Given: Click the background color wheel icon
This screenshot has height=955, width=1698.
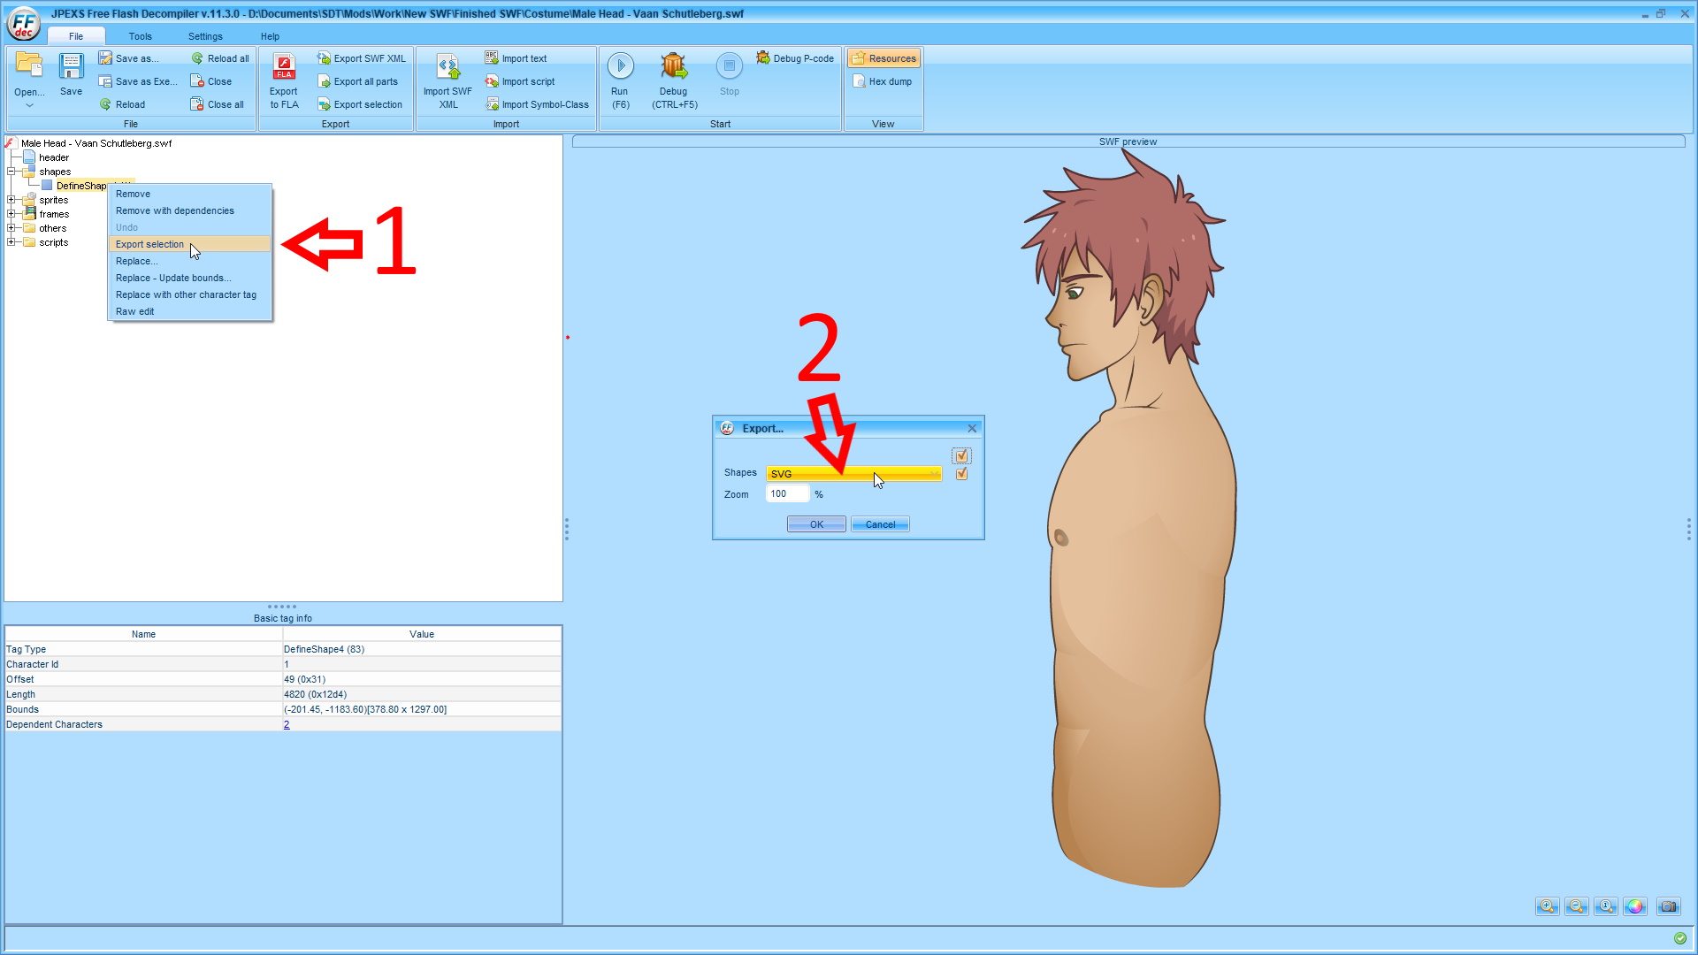Looking at the screenshot, I should tap(1634, 906).
